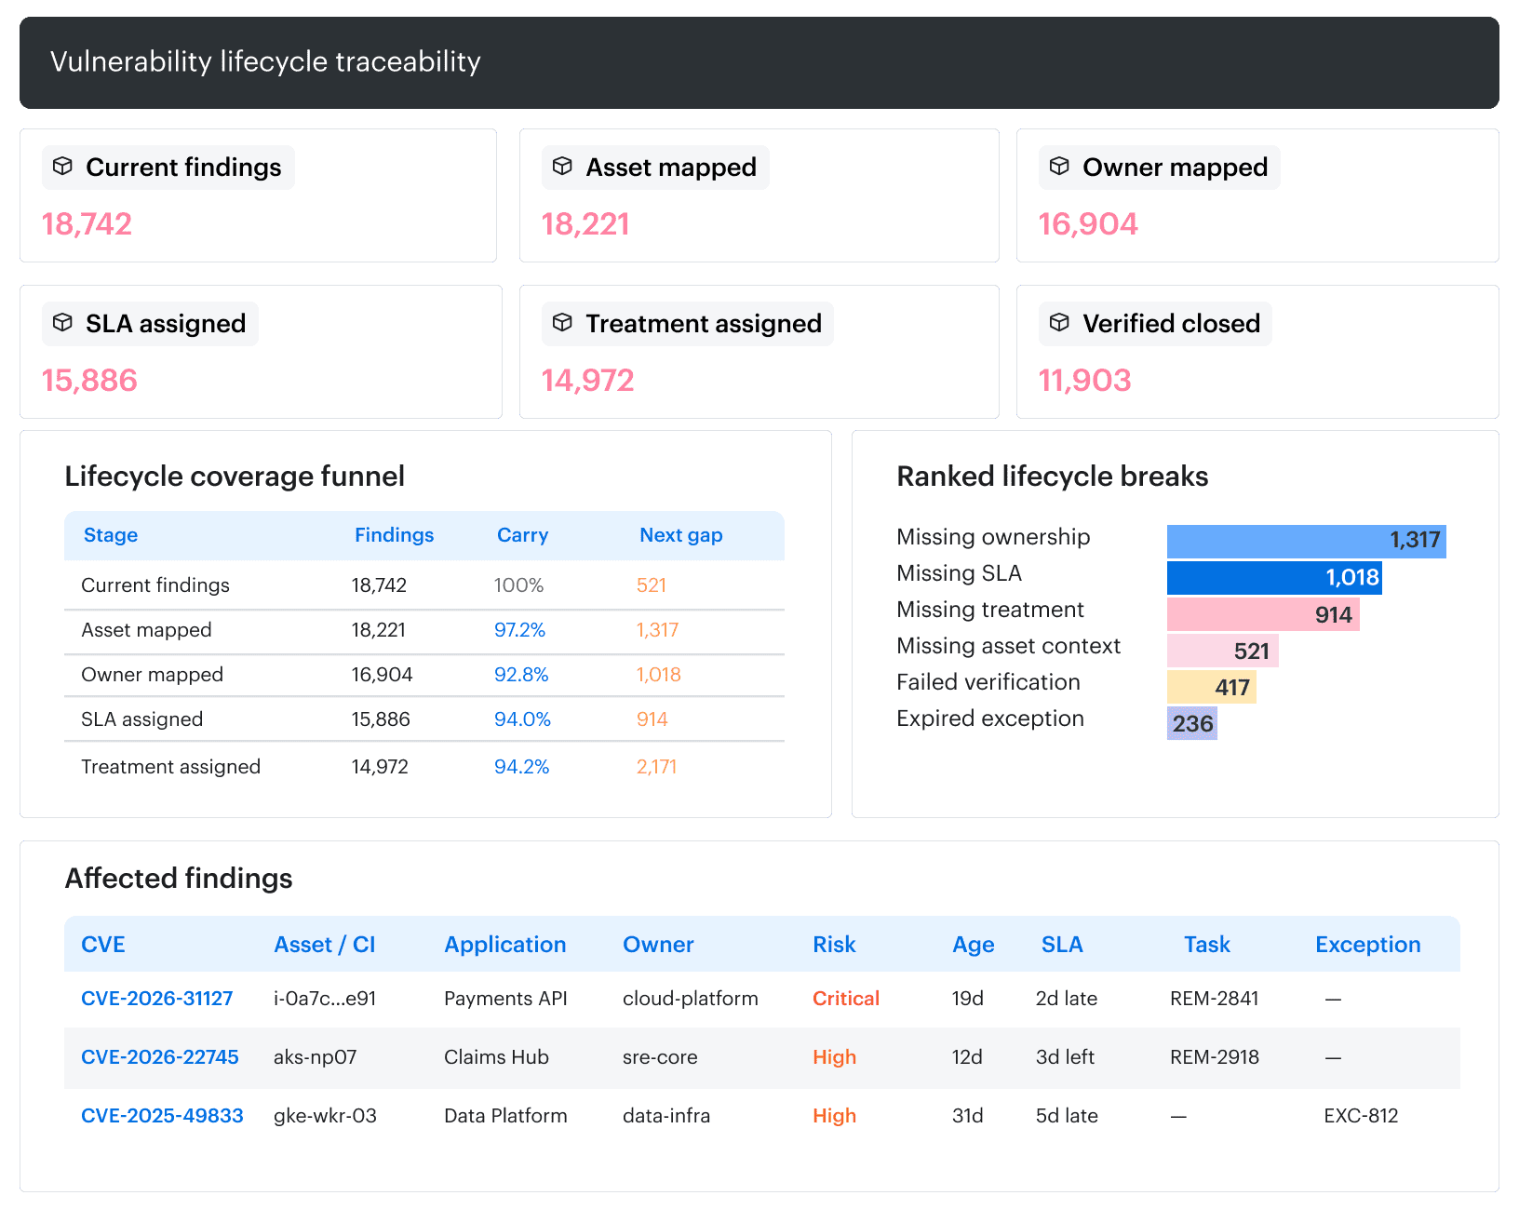
Task: Click the gke-wkr-03 asset cell
Action: [325, 1116]
